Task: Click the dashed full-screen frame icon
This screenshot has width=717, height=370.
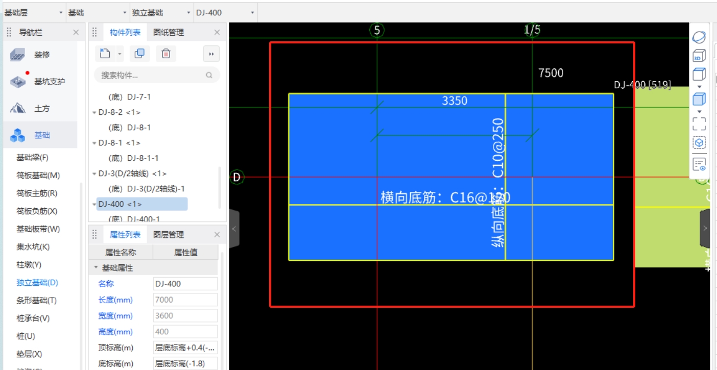Action: (x=699, y=124)
